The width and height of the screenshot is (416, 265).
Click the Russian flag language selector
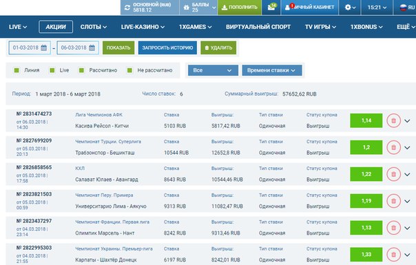(404, 8)
